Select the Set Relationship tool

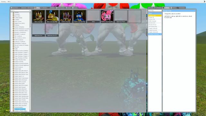(x=155, y=26)
